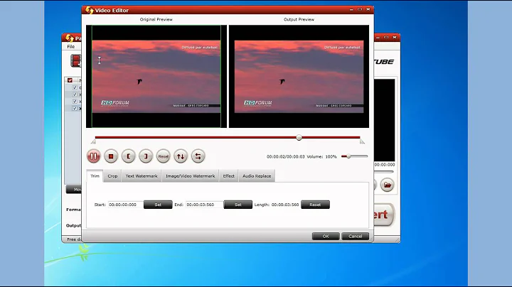Image resolution: width=512 pixels, height=287 pixels.
Task: Switch to the Trim tab
Action: [95, 176]
